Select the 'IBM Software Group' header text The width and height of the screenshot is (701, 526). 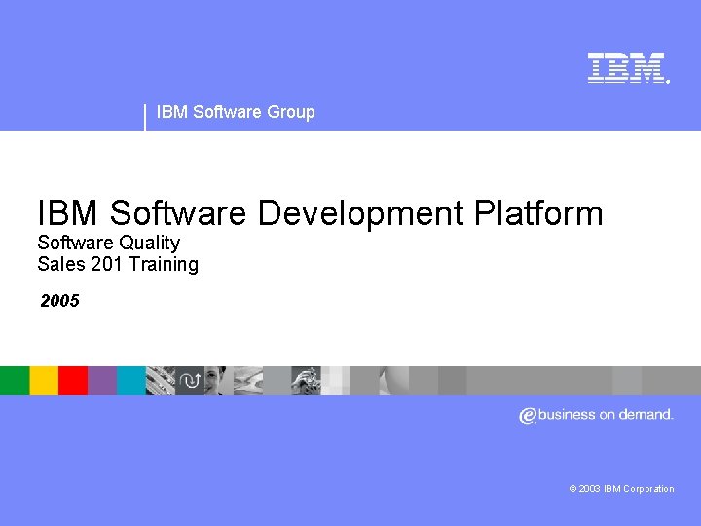pos(236,112)
